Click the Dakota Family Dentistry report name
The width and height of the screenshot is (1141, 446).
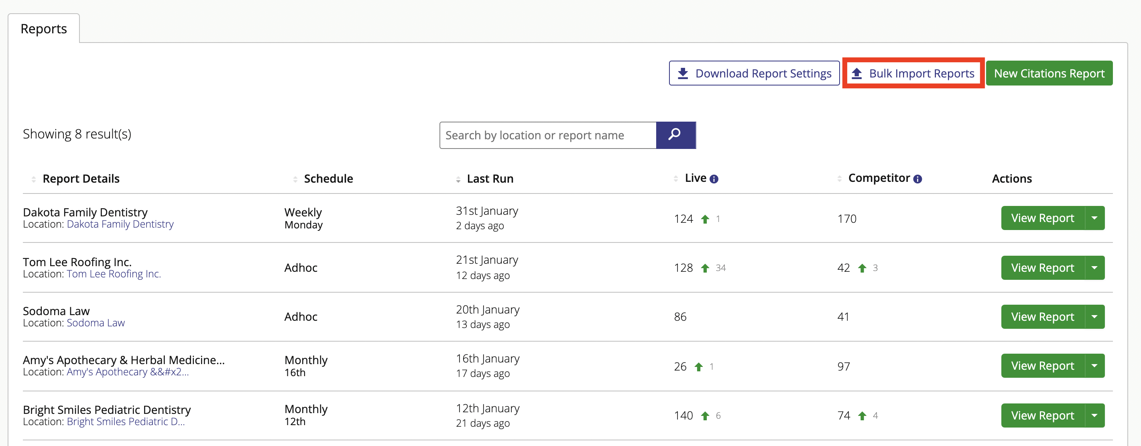85,212
